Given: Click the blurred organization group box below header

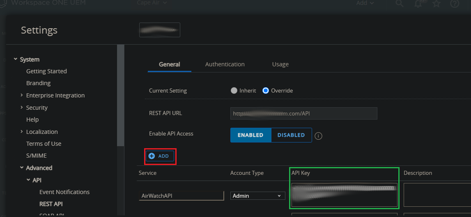Looking at the screenshot, I should click(x=159, y=30).
